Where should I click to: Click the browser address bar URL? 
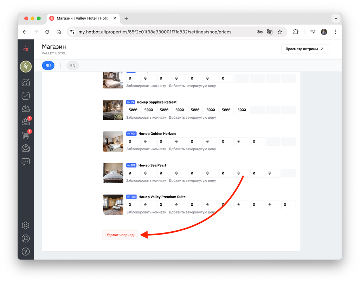(155, 32)
